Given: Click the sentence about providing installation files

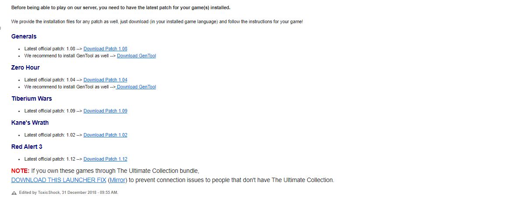Looking at the screenshot, I should pyautogui.click(x=157, y=21).
